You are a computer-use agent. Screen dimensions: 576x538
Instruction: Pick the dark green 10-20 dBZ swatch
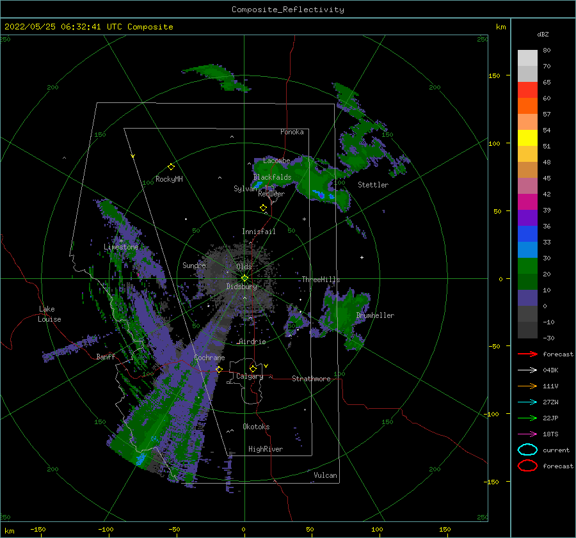[527, 281]
